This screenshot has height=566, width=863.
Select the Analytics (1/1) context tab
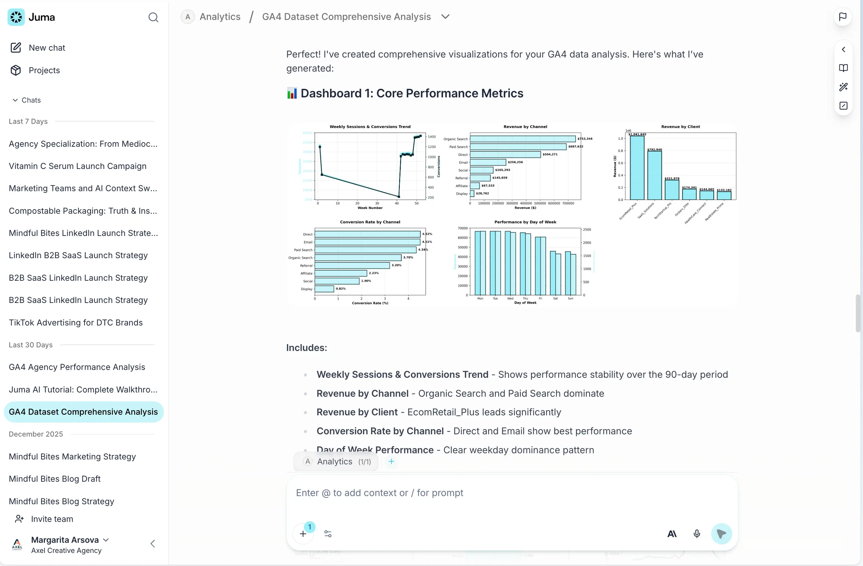point(336,461)
